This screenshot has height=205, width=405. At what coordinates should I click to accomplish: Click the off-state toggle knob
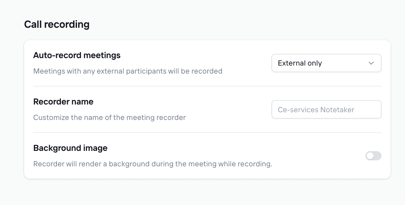pos(370,155)
